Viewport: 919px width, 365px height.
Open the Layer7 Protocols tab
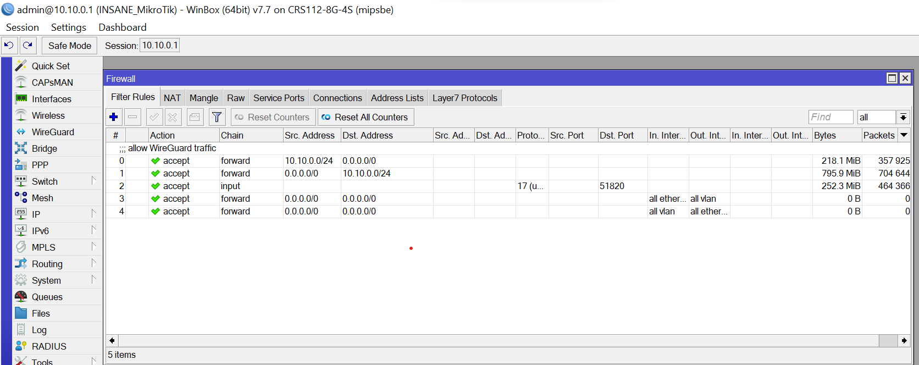click(x=465, y=98)
